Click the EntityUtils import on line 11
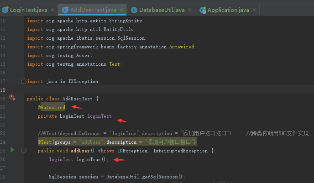 coord(119,29)
